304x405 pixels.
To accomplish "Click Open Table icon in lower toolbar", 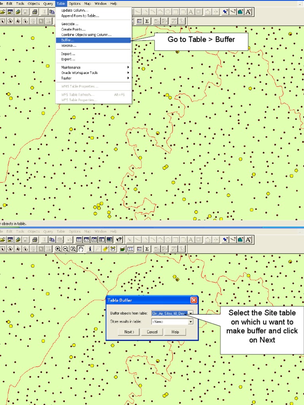I will (3, 240).
